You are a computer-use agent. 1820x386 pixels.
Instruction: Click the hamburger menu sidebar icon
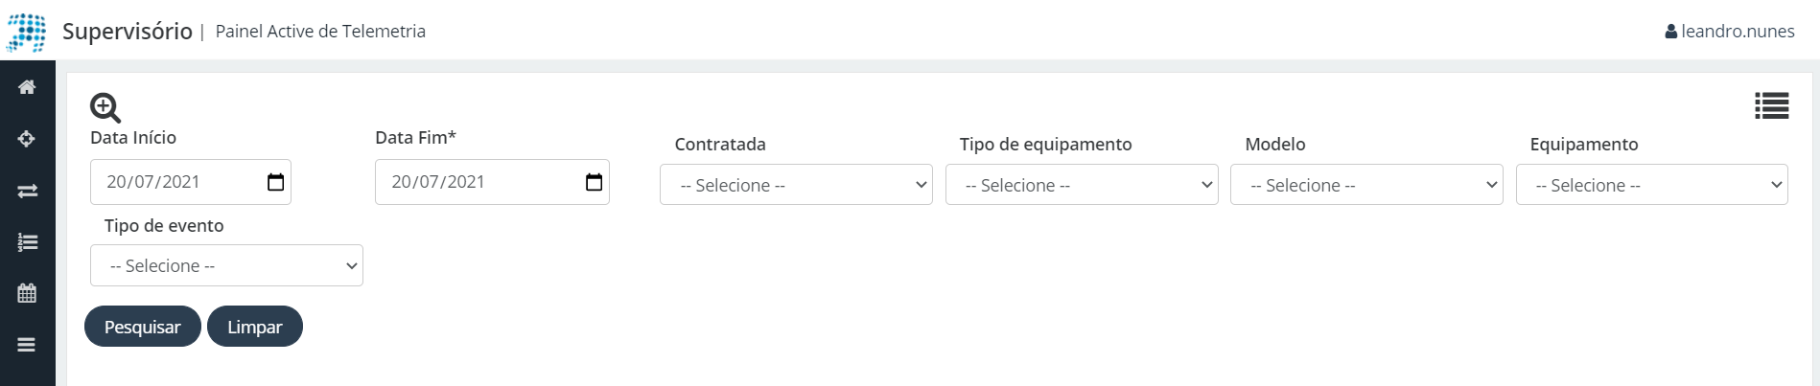pyautogui.click(x=27, y=345)
